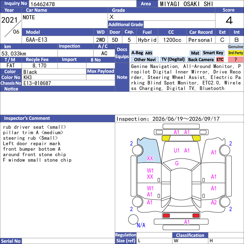The height and width of the screenshot is (244, 244).
Task: Click the A2 mark on right rear fender
Action: click(x=214, y=202)
